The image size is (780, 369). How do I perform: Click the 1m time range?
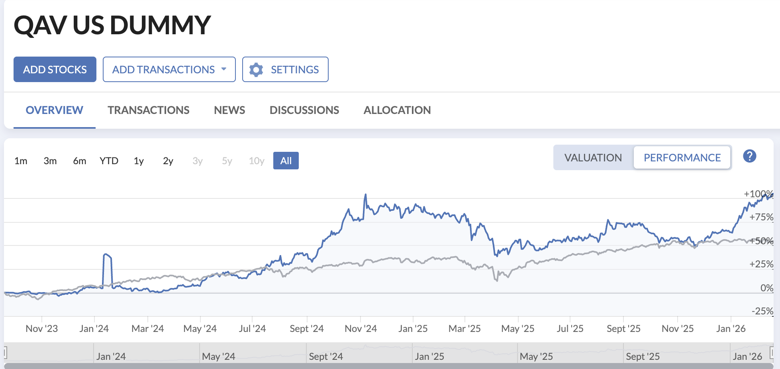[21, 161]
